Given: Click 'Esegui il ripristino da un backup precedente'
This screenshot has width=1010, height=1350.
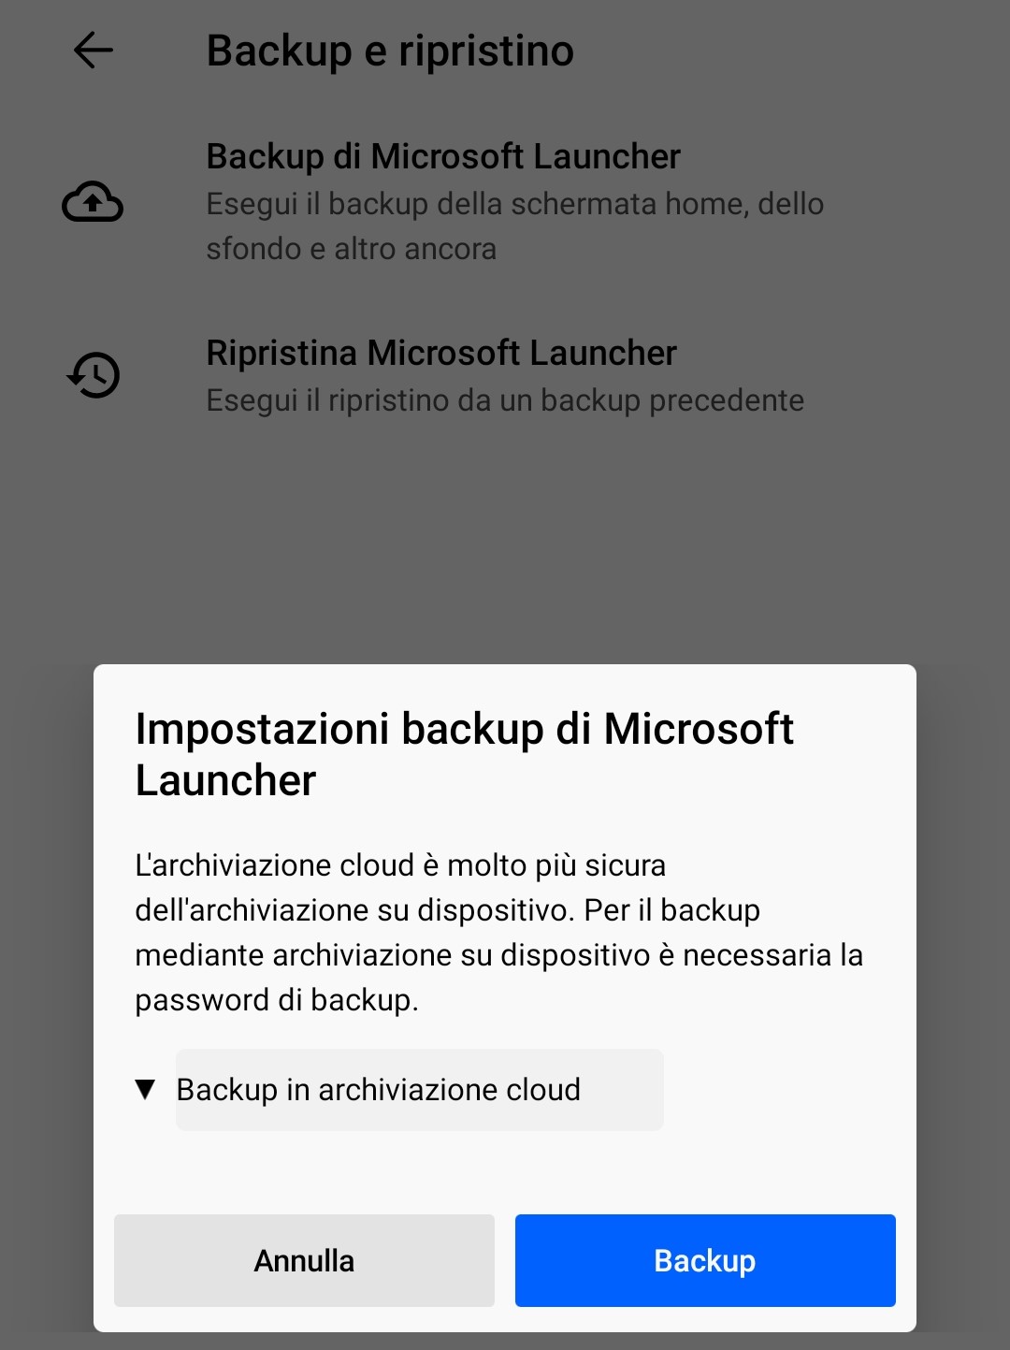Looking at the screenshot, I should pos(505,400).
